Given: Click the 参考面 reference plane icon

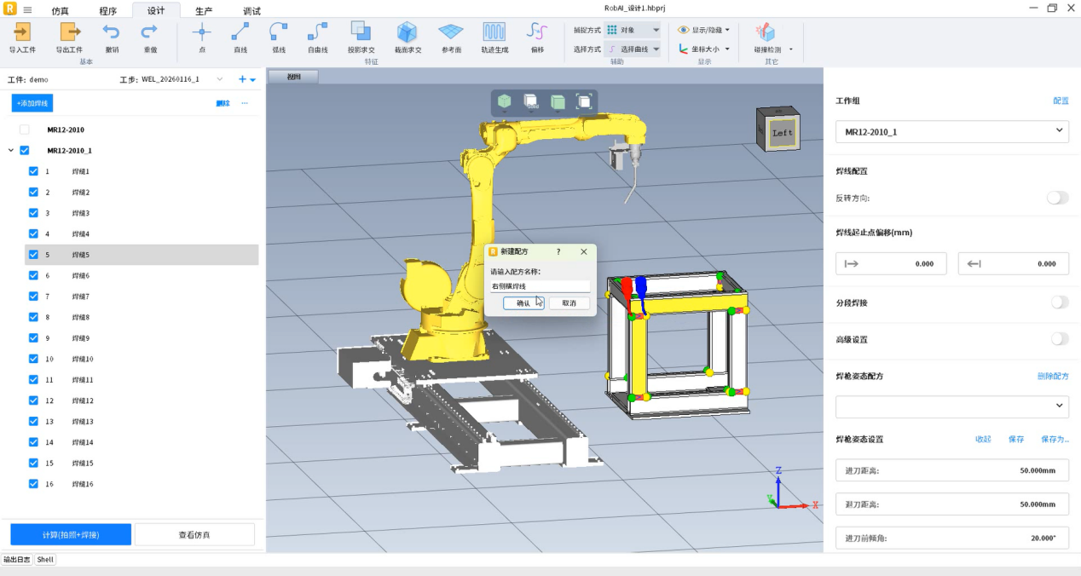Looking at the screenshot, I should pos(450,33).
